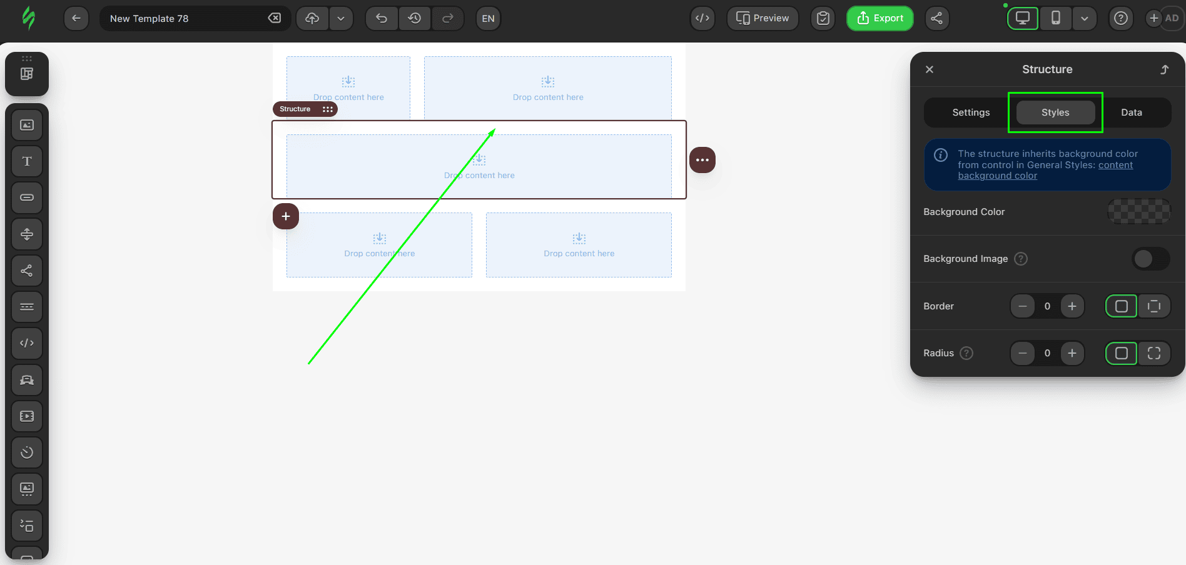Click the Timer block icon
Viewport: 1186px width, 565px height.
click(27, 452)
